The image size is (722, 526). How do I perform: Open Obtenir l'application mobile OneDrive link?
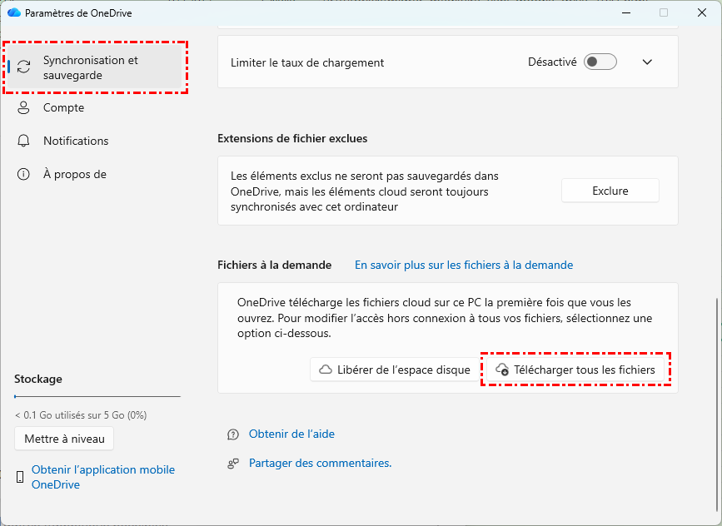[103, 477]
